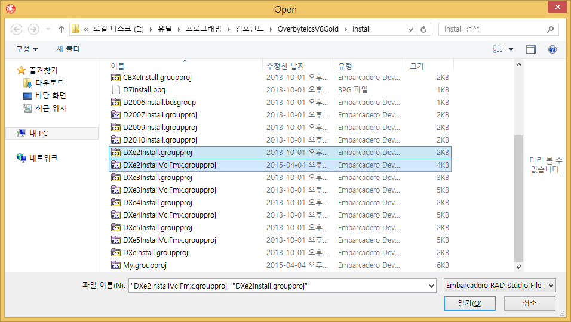Toggle the preview pane icon
The width and height of the screenshot is (571, 322).
coord(530,49)
